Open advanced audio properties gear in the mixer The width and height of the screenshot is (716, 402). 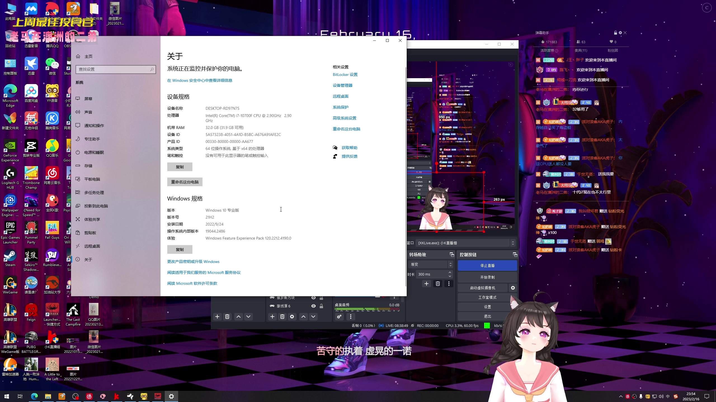coord(339,317)
